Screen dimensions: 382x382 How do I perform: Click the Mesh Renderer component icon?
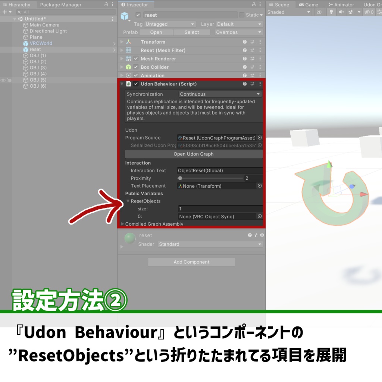(x=128, y=59)
